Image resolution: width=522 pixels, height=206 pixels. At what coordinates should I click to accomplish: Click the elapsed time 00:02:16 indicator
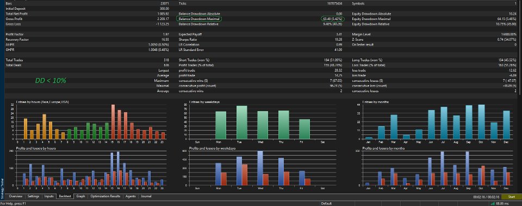pyautogui.click(x=486, y=197)
